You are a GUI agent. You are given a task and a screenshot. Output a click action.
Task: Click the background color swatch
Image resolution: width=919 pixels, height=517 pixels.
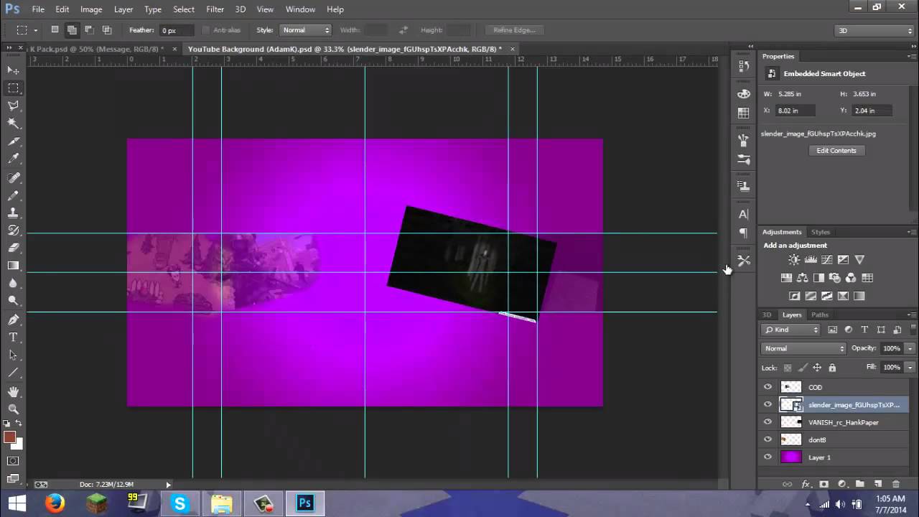(18, 444)
